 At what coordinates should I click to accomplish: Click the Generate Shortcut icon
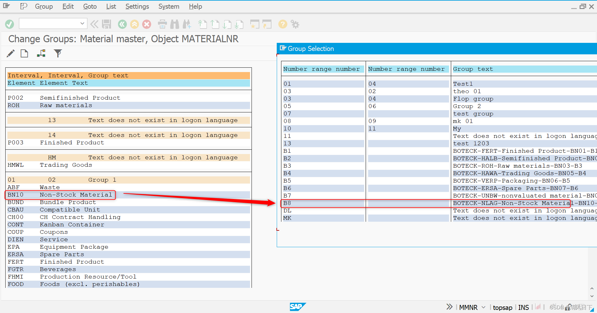[267, 24]
